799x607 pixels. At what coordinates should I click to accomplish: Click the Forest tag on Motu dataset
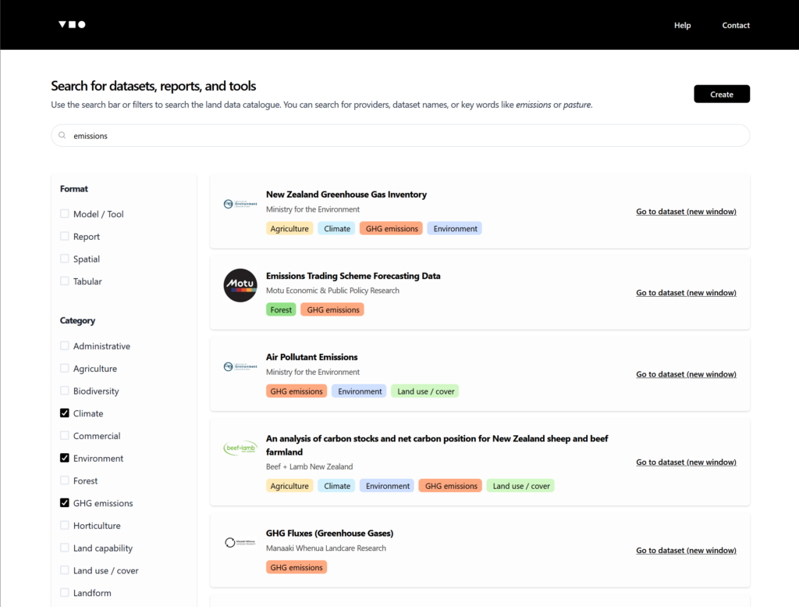point(281,310)
